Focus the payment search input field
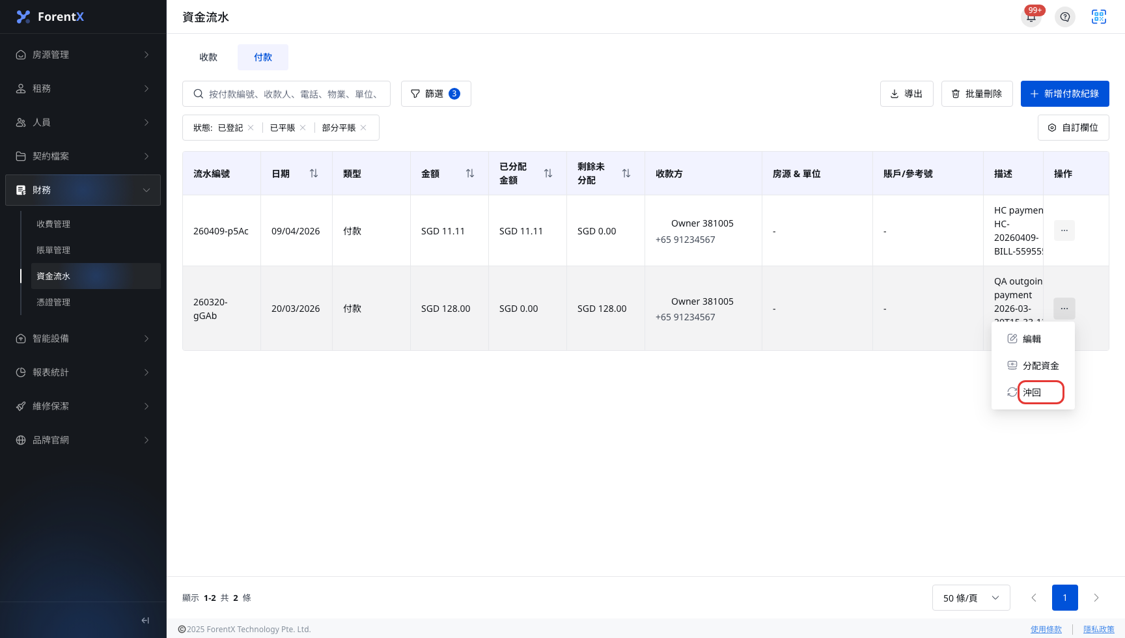This screenshot has width=1125, height=638. click(286, 94)
